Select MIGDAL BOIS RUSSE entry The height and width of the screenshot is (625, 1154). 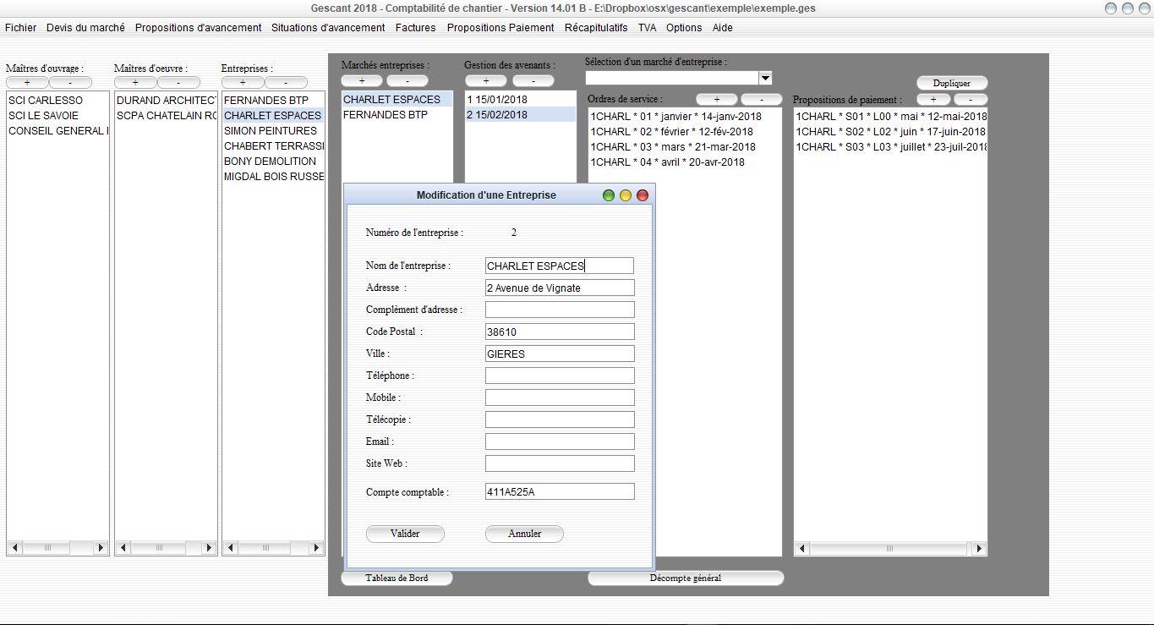pos(273,176)
